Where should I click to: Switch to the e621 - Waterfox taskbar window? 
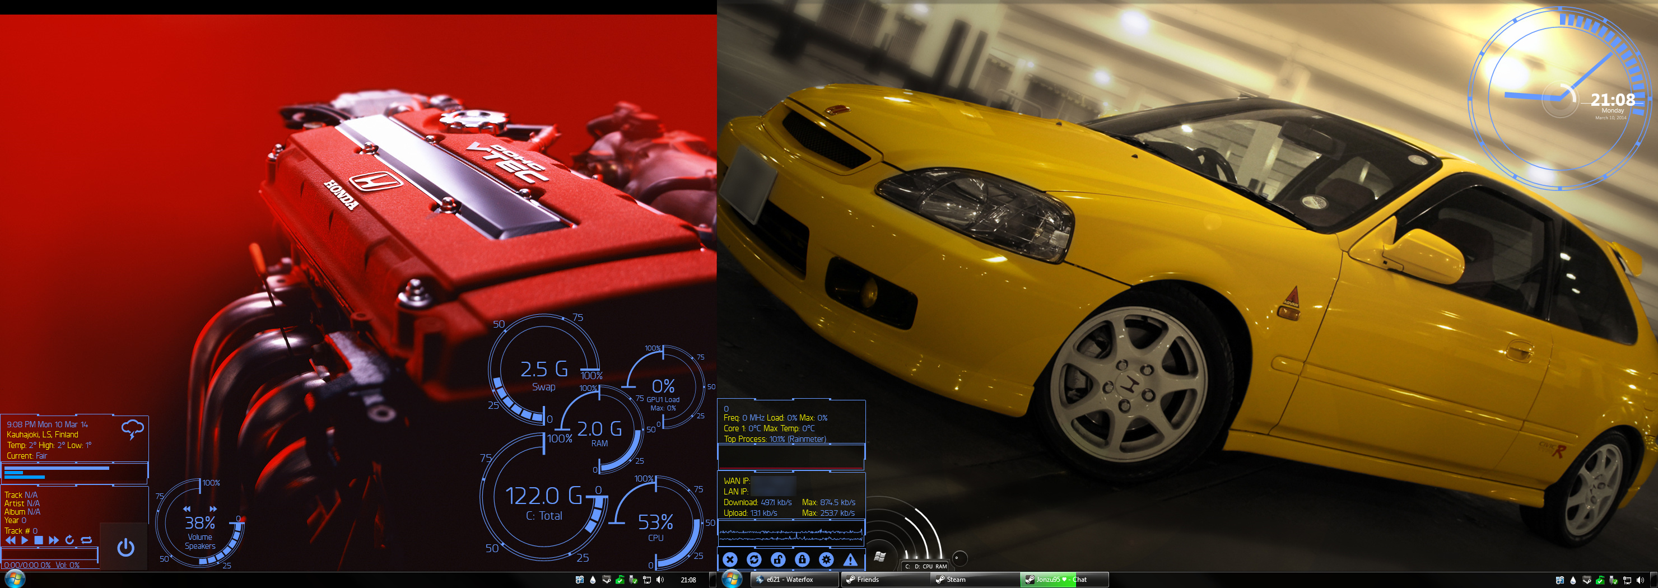795,580
